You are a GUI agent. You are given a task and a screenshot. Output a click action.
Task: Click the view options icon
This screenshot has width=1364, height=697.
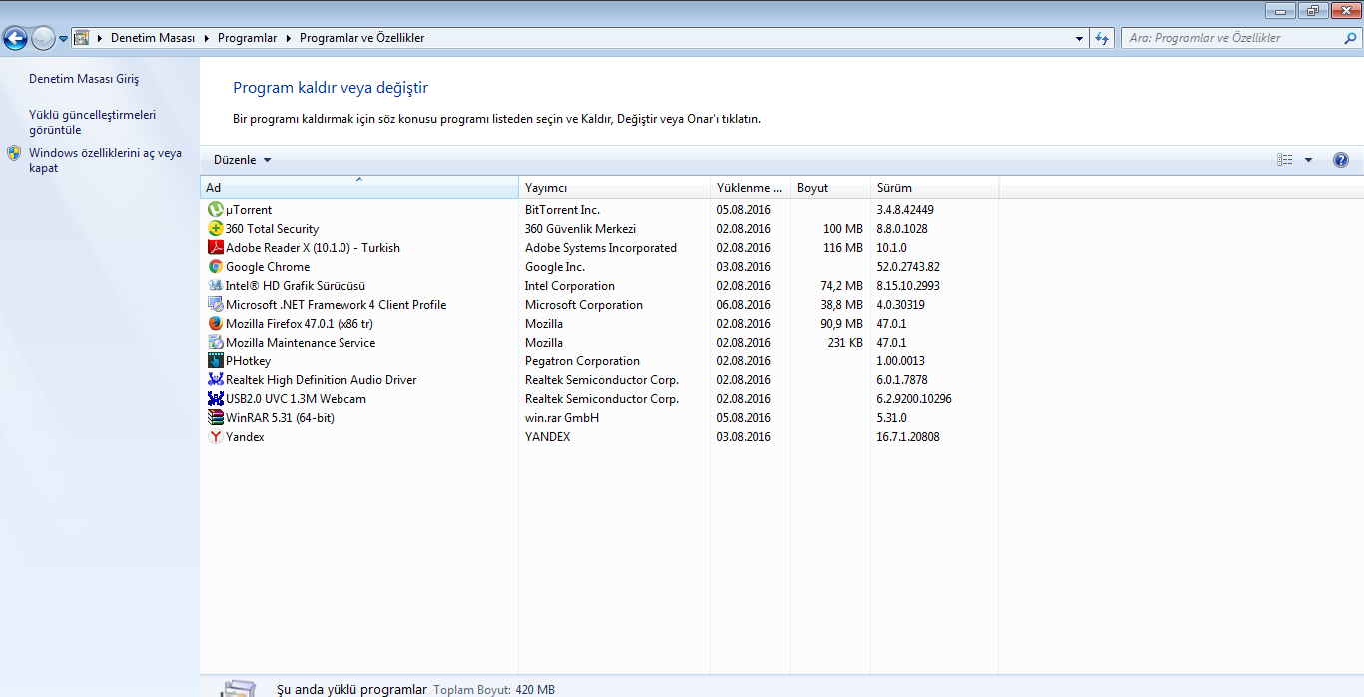(1285, 160)
